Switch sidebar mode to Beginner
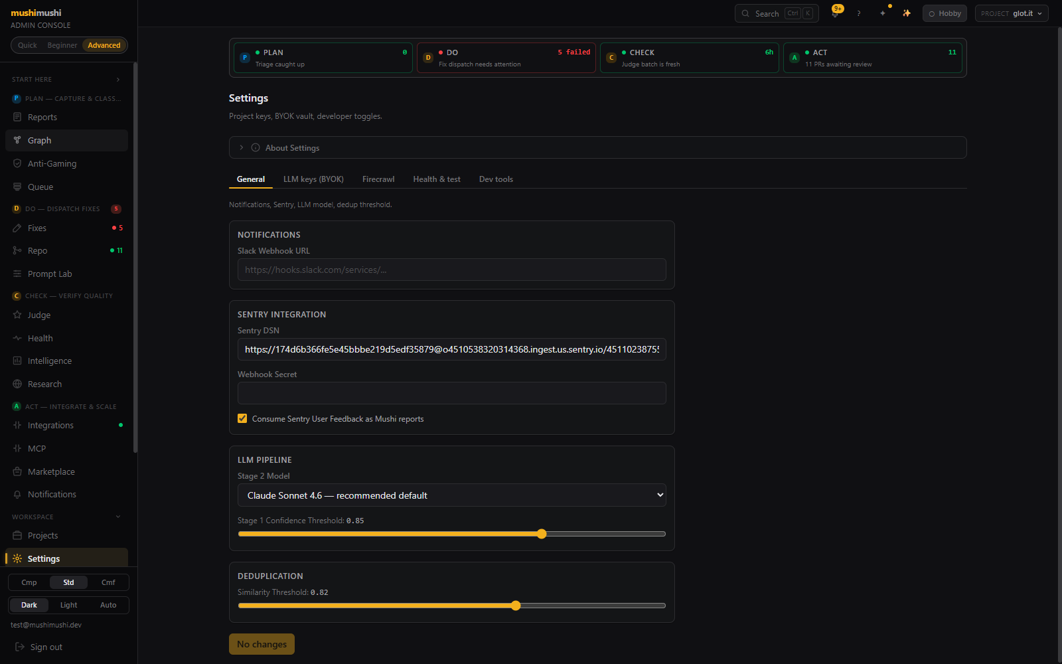This screenshot has height=664, width=1062. [x=62, y=45]
